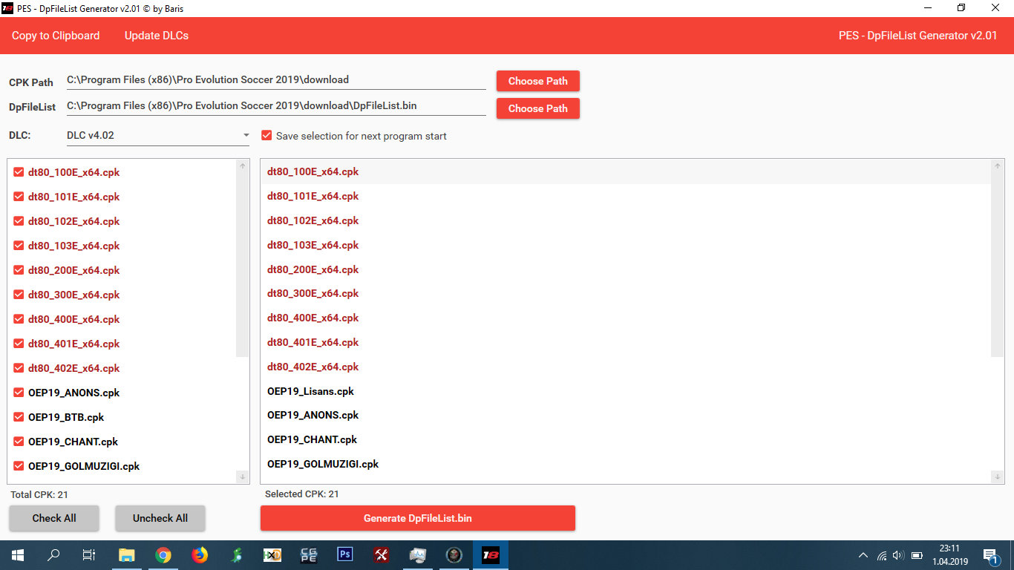
Task: Toggle dt80_200E_x64.cpk checkbox
Action: 19,270
